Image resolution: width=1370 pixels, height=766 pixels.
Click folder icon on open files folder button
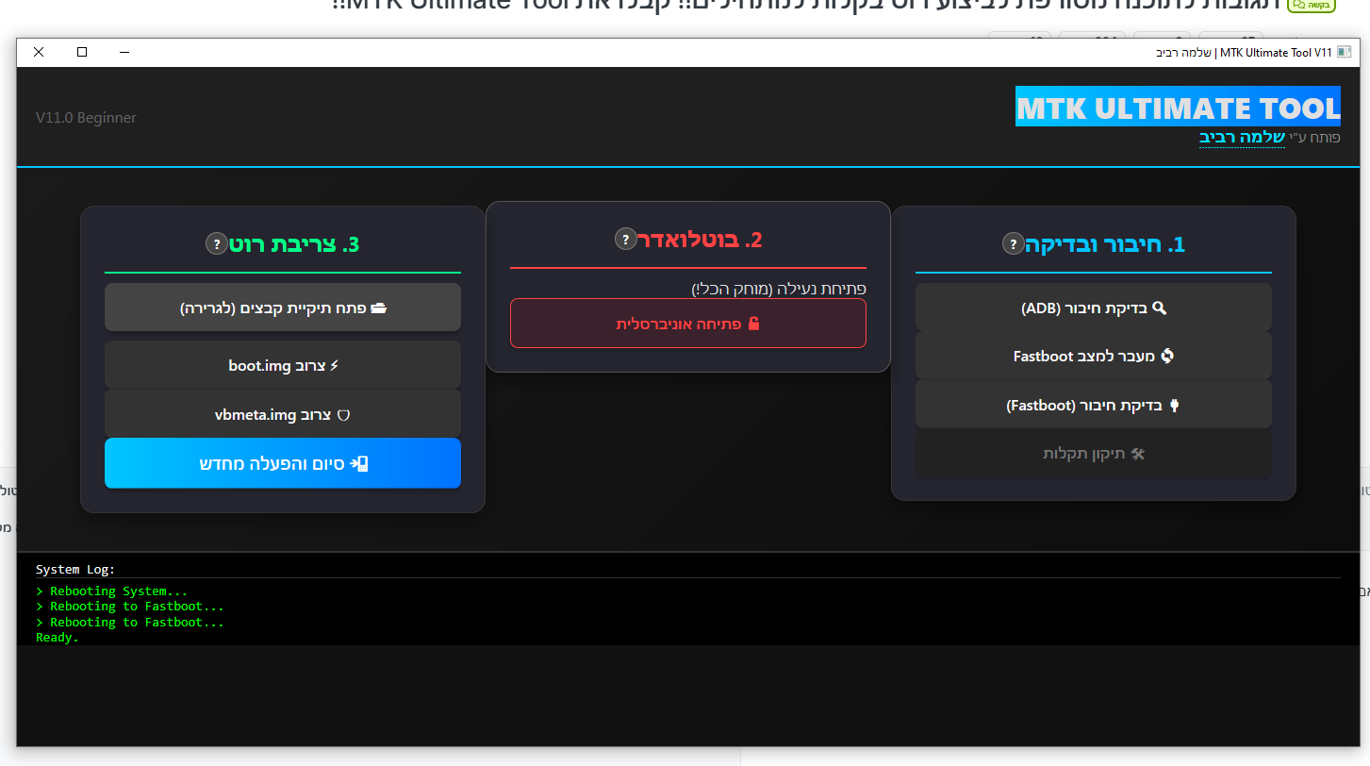[x=378, y=308]
